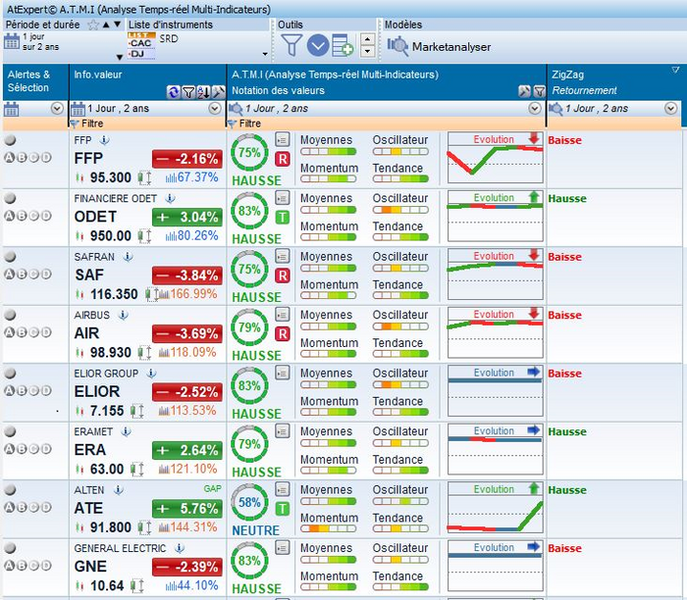Click the info icon next to FINANCIERE ODET
The height and width of the screenshot is (600, 687).
click(170, 199)
